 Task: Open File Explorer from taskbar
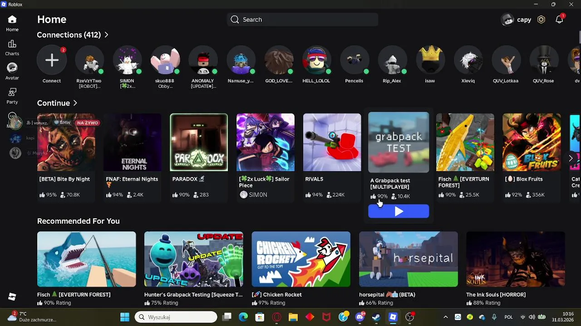293,317
